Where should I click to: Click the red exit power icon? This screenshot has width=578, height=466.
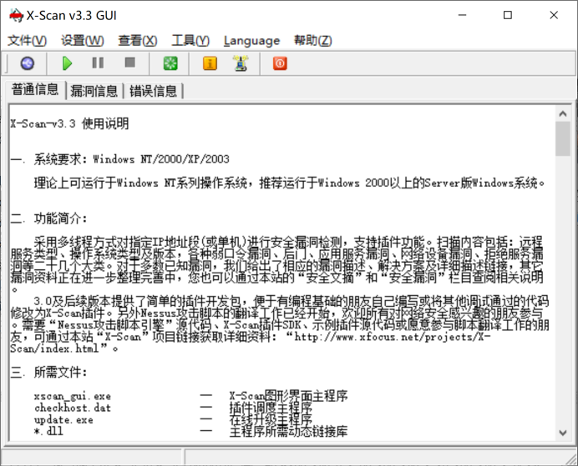coord(280,63)
